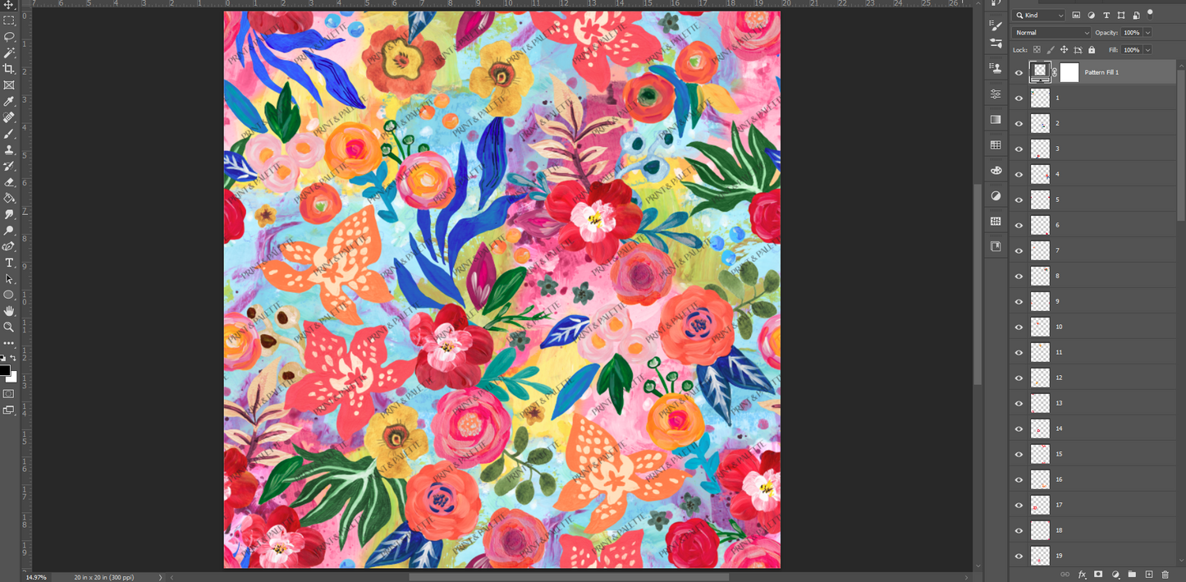
Task: Swap foreground and background colors
Action: (13, 358)
